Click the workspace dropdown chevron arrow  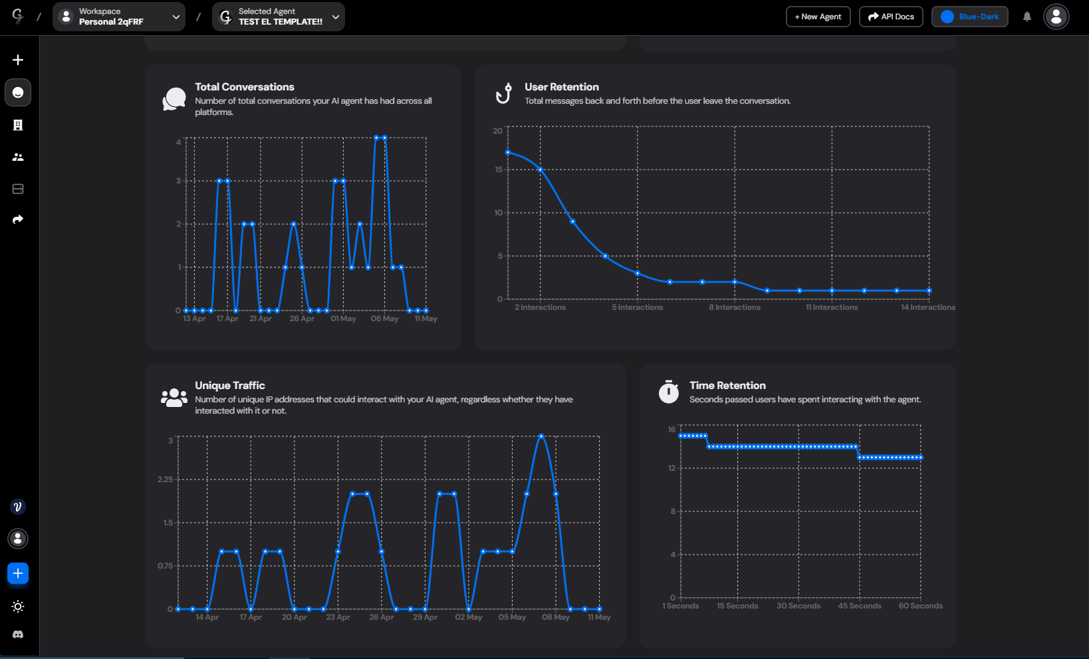tap(176, 17)
